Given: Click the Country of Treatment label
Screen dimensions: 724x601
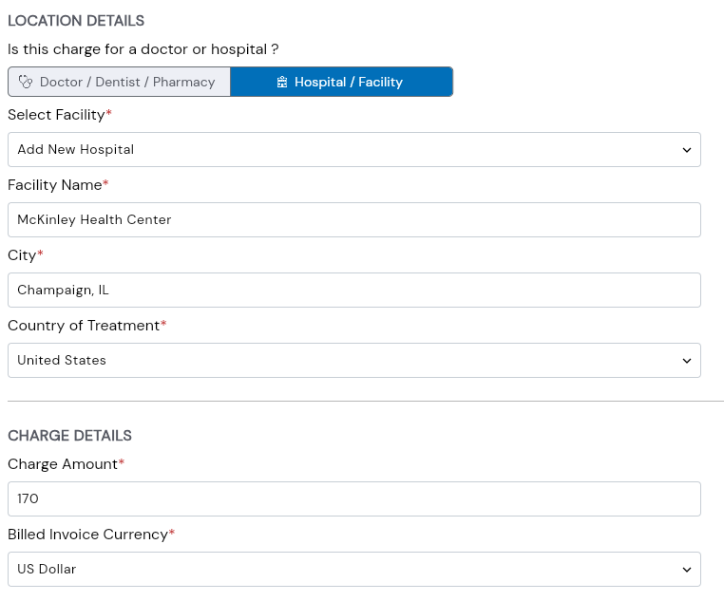Looking at the screenshot, I should (x=84, y=326).
